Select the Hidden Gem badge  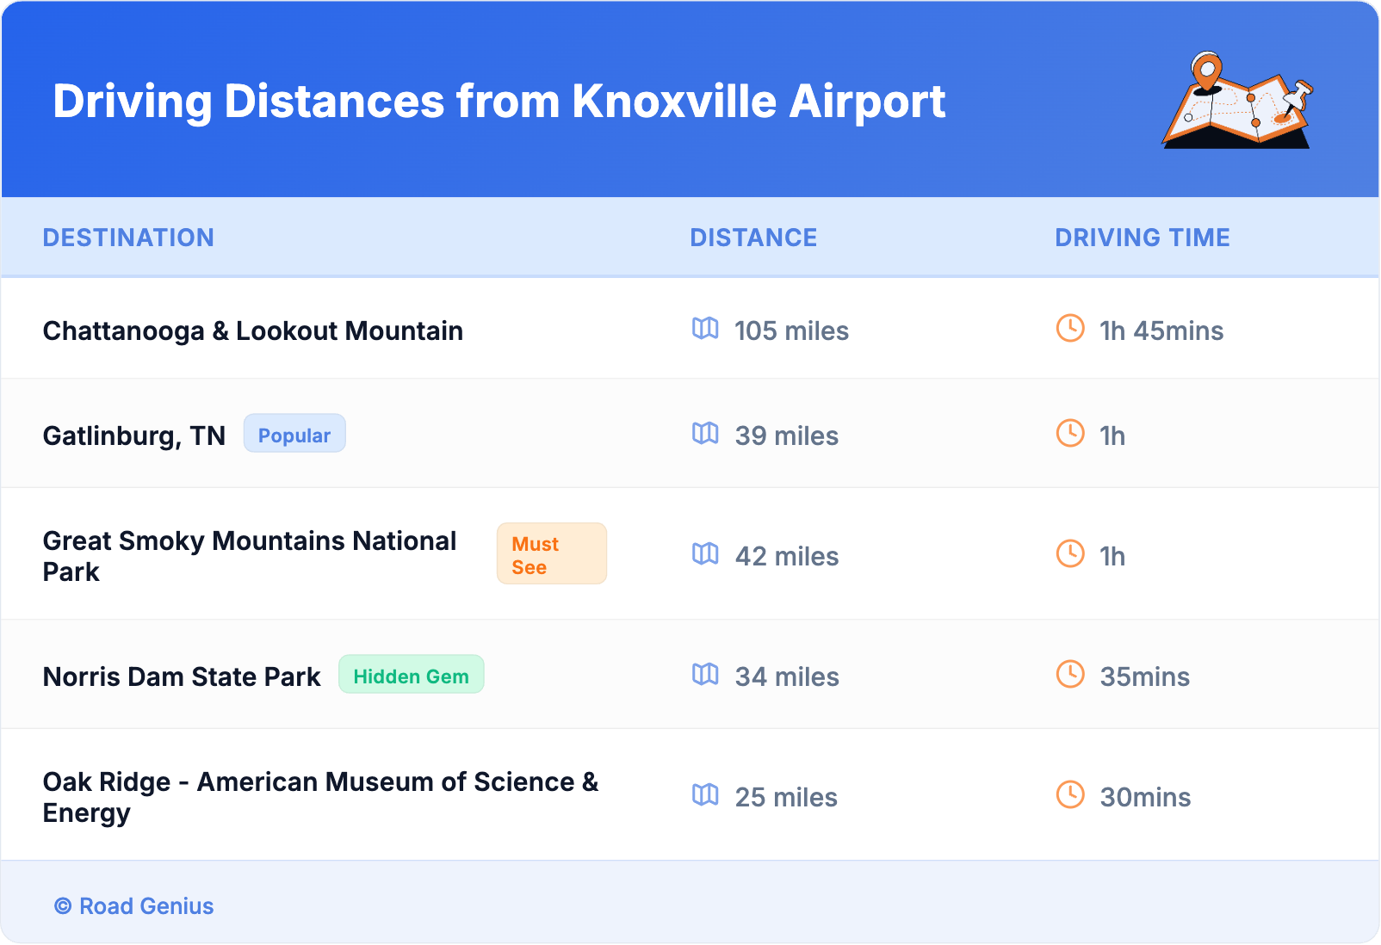point(411,676)
